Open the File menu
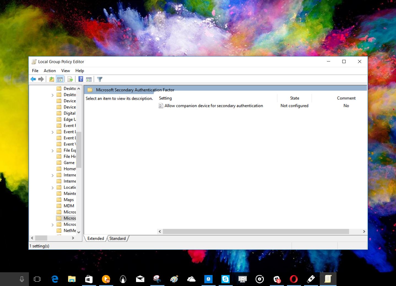 pos(35,71)
